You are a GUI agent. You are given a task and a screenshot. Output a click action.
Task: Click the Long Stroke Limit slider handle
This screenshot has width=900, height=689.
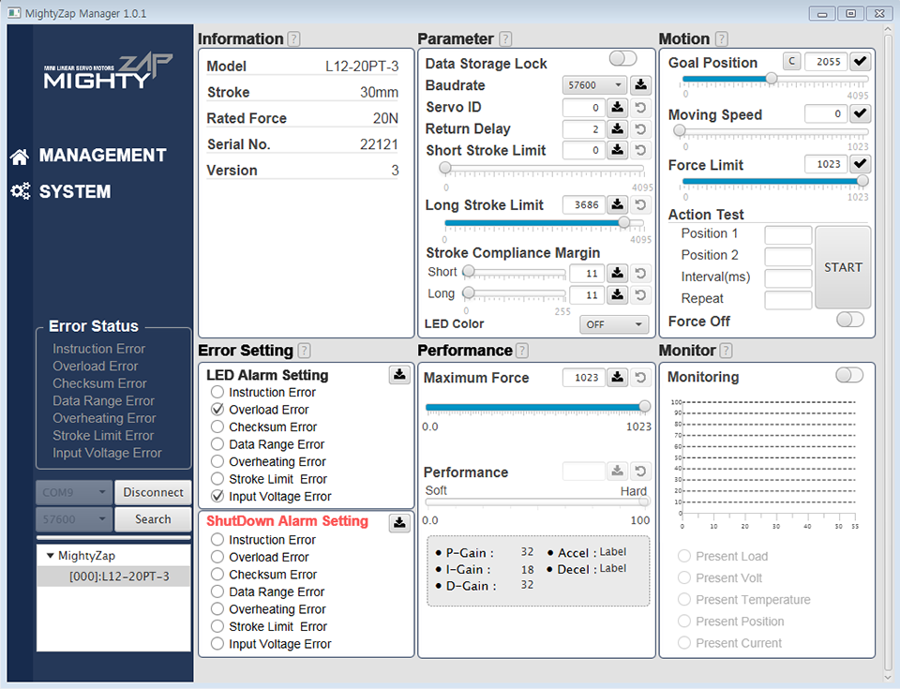624,222
